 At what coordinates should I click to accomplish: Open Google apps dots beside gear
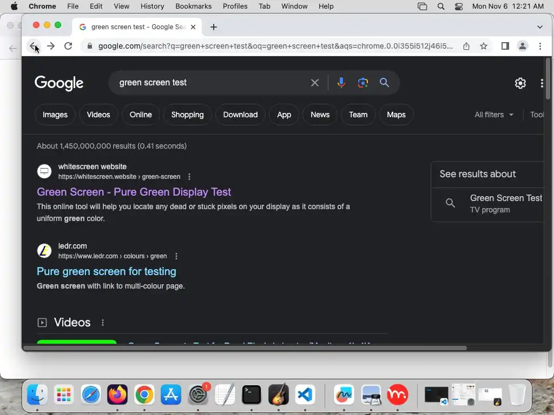click(x=542, y=83)
